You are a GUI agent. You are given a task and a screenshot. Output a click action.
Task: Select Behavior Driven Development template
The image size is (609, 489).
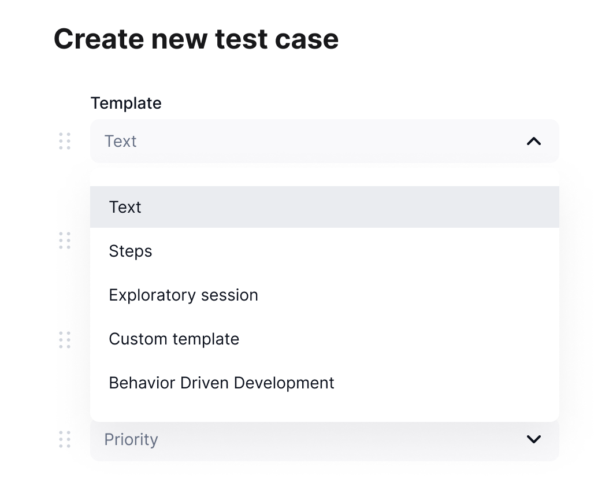324,383
